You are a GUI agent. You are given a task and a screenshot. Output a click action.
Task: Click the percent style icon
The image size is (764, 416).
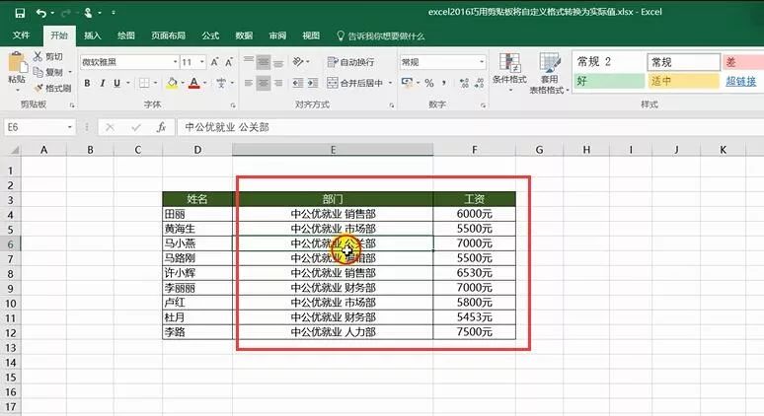(x=425, y=84)
